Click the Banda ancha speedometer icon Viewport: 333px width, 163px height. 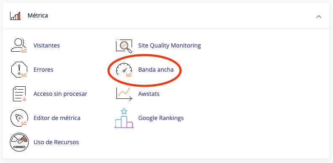click(x=124, y=70)
